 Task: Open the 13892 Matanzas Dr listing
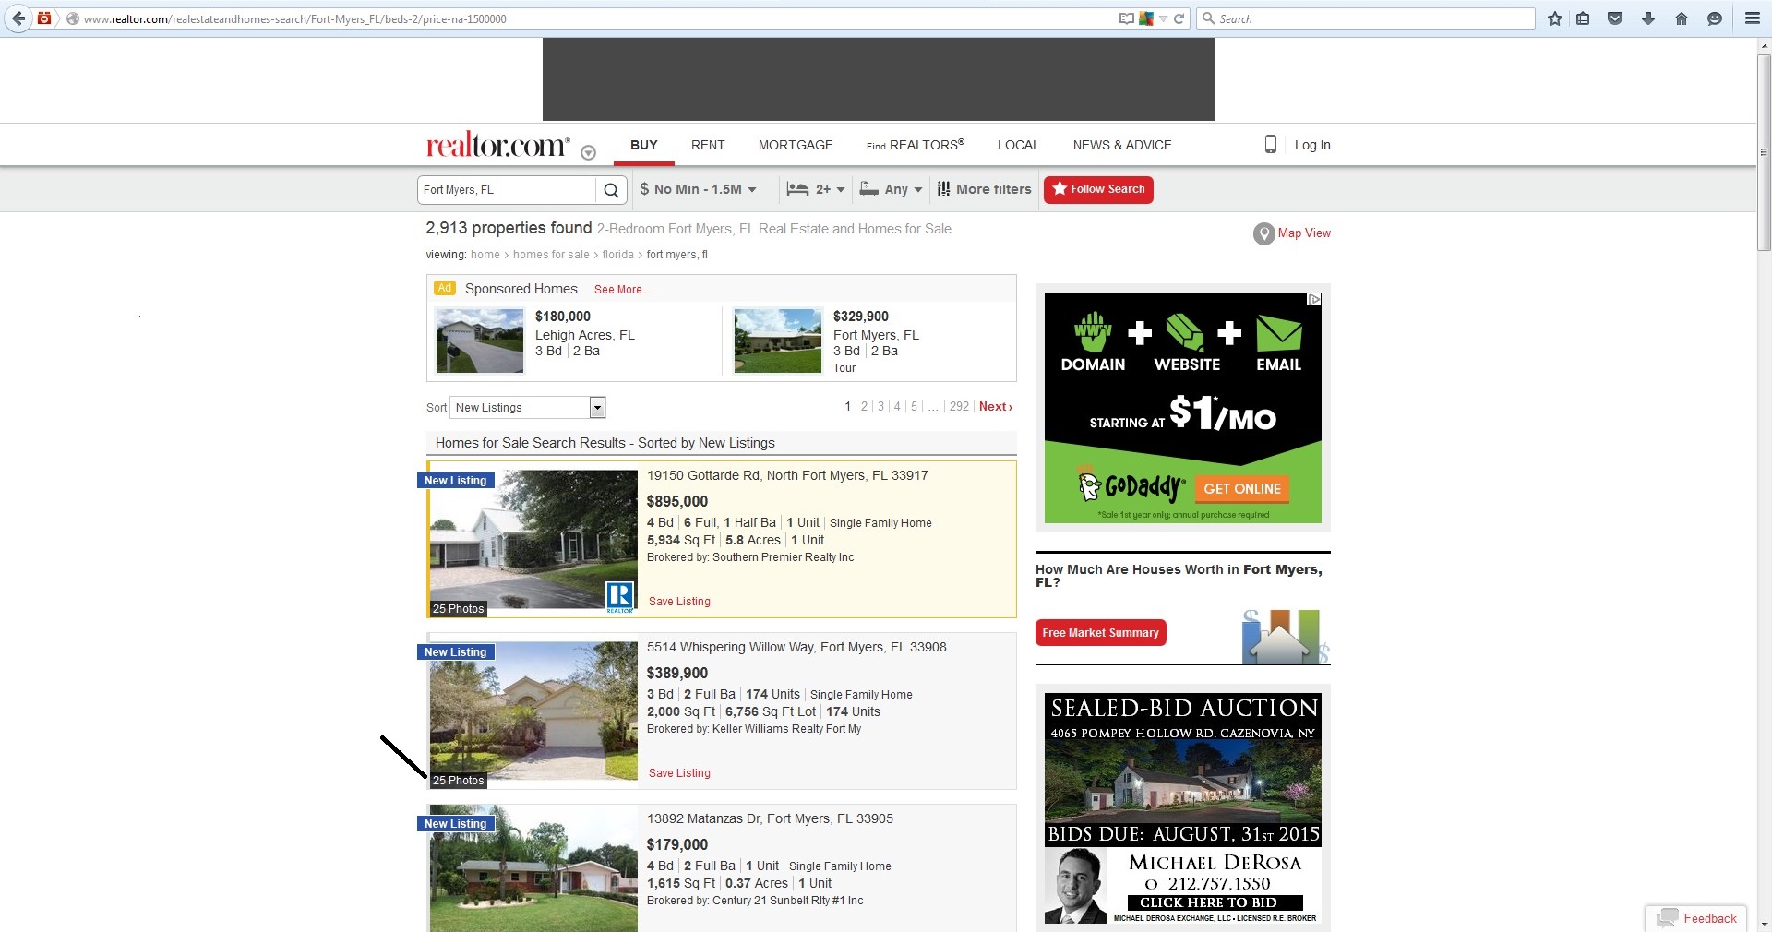point(770,819)
